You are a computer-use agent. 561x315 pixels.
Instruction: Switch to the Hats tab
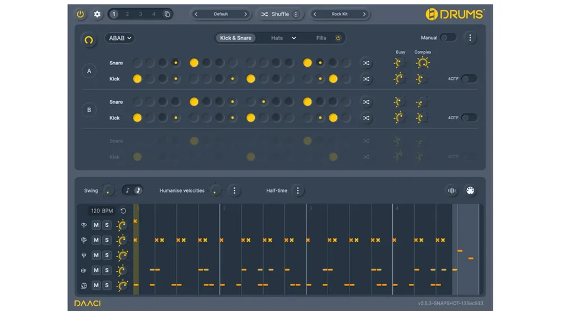pyautogui.click(x=277, y=38)
